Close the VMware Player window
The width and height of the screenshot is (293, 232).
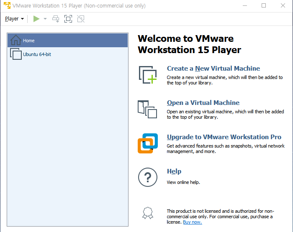point(283,5)
